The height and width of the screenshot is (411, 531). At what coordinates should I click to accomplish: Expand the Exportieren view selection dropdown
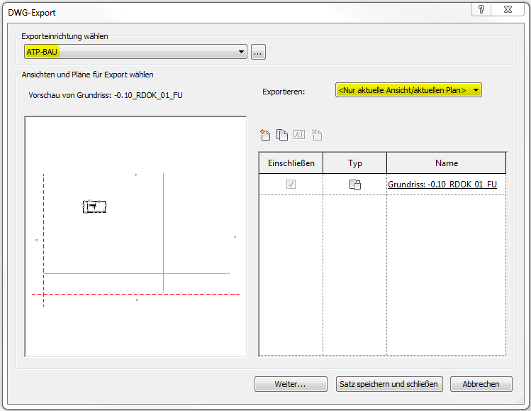pos(408,90)
